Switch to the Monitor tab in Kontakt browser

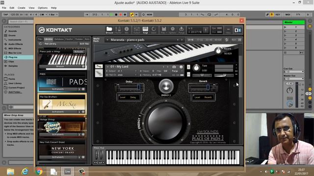69,39
